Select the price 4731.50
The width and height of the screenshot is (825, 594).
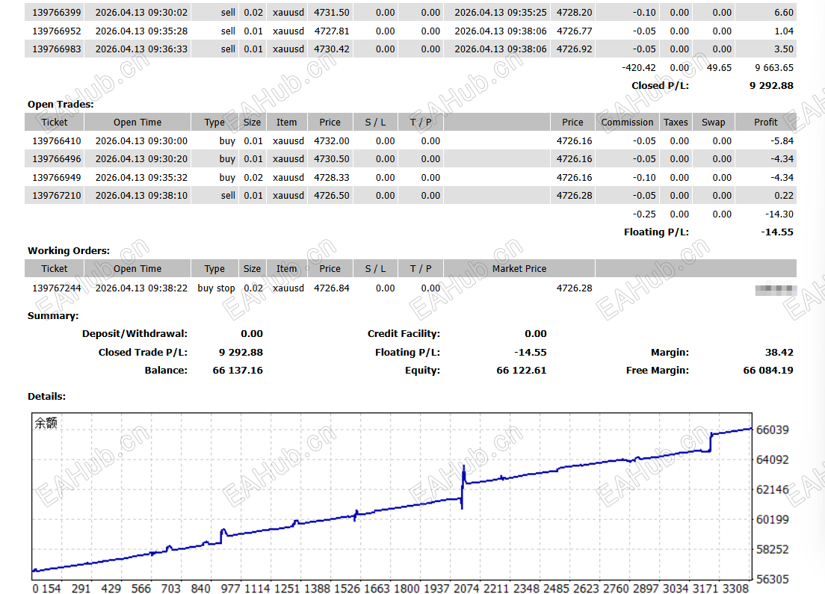332,12
